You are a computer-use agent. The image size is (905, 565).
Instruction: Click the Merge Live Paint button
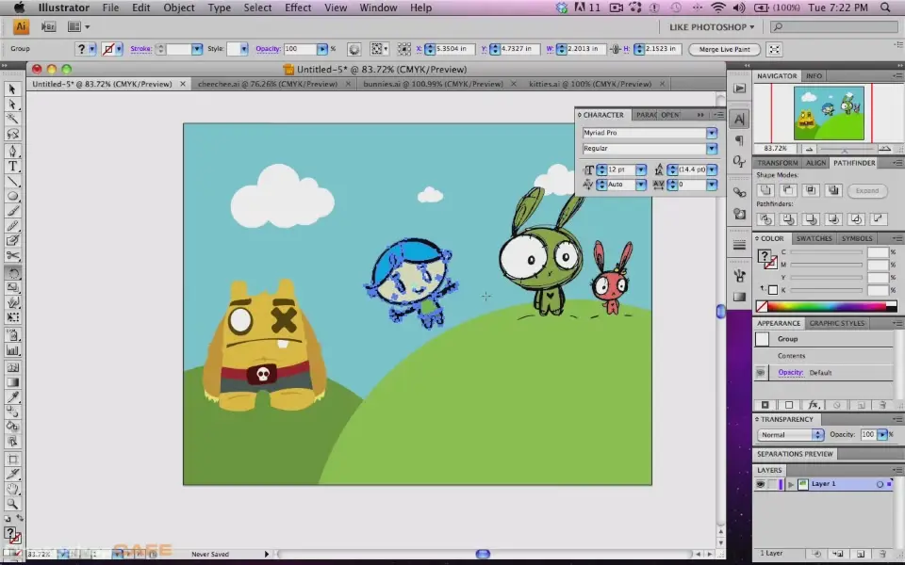724,49
